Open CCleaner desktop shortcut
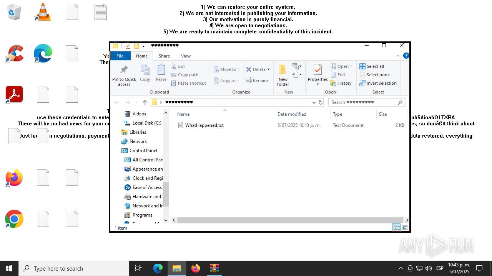 coord(14,53)
